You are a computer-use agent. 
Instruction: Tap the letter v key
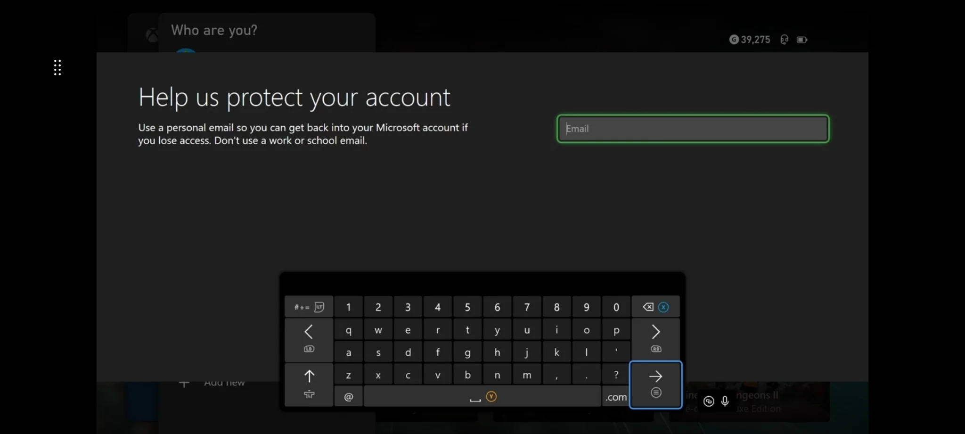[x=437, y=375]
